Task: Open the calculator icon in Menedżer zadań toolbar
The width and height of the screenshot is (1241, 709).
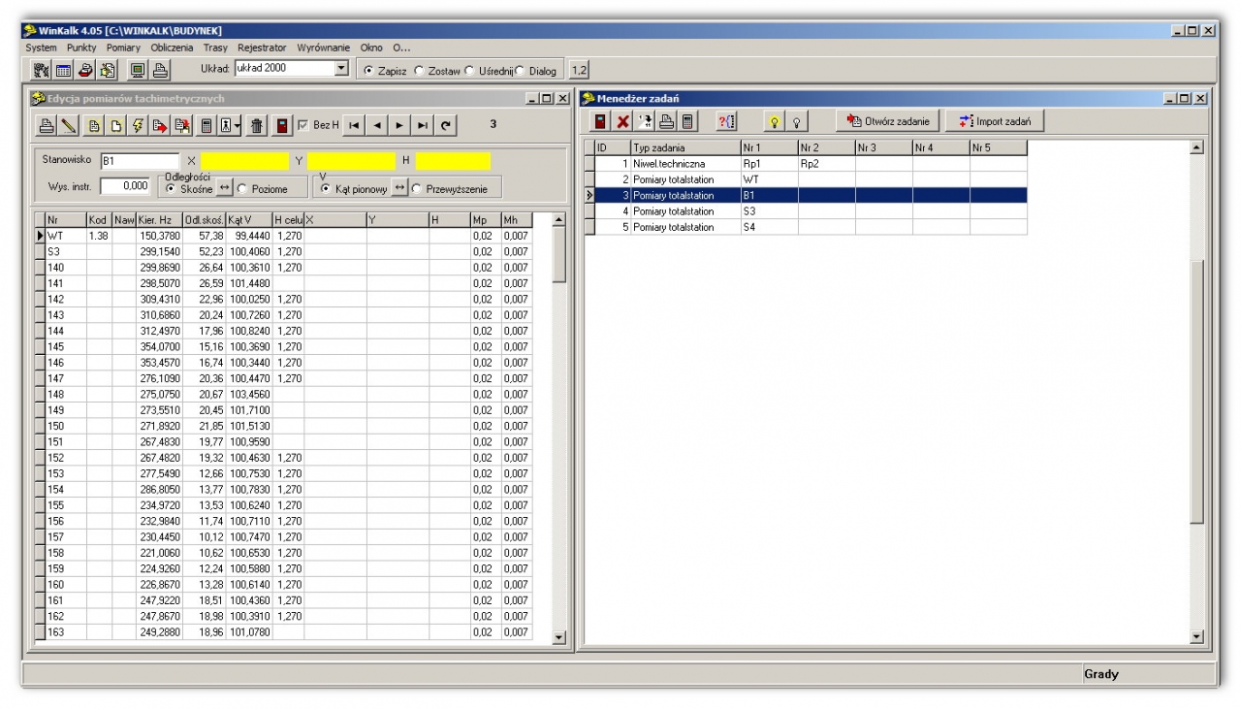Action: [686, 120]
